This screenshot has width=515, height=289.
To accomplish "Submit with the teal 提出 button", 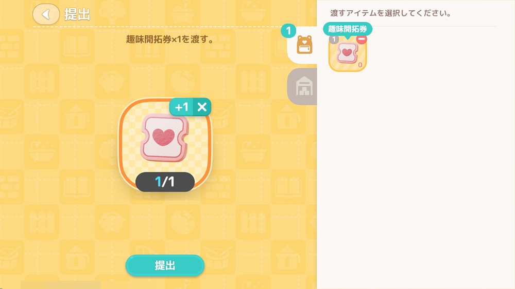I will [165, 265].
